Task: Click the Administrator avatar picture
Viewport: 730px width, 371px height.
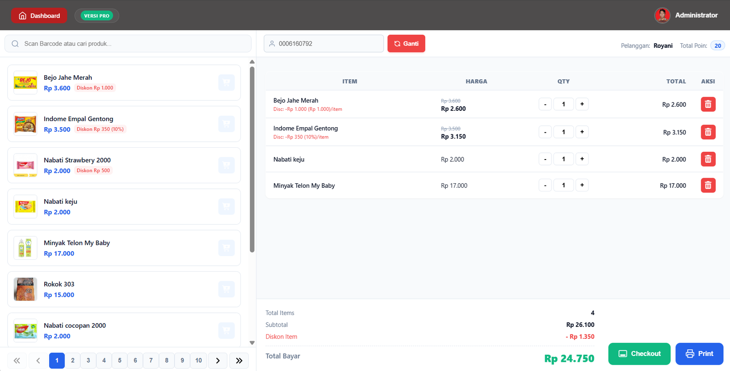Action: (662, 15)
